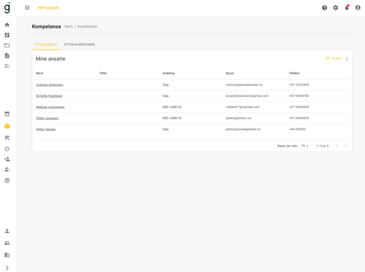
Task: Click the add person icon in sidebar
Action: (7, 159)
